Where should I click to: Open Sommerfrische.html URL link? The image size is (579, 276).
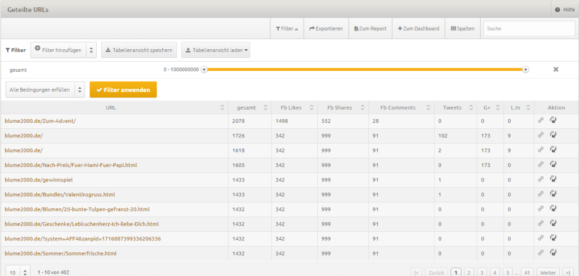pyautogui.click(x=61, y=253)
